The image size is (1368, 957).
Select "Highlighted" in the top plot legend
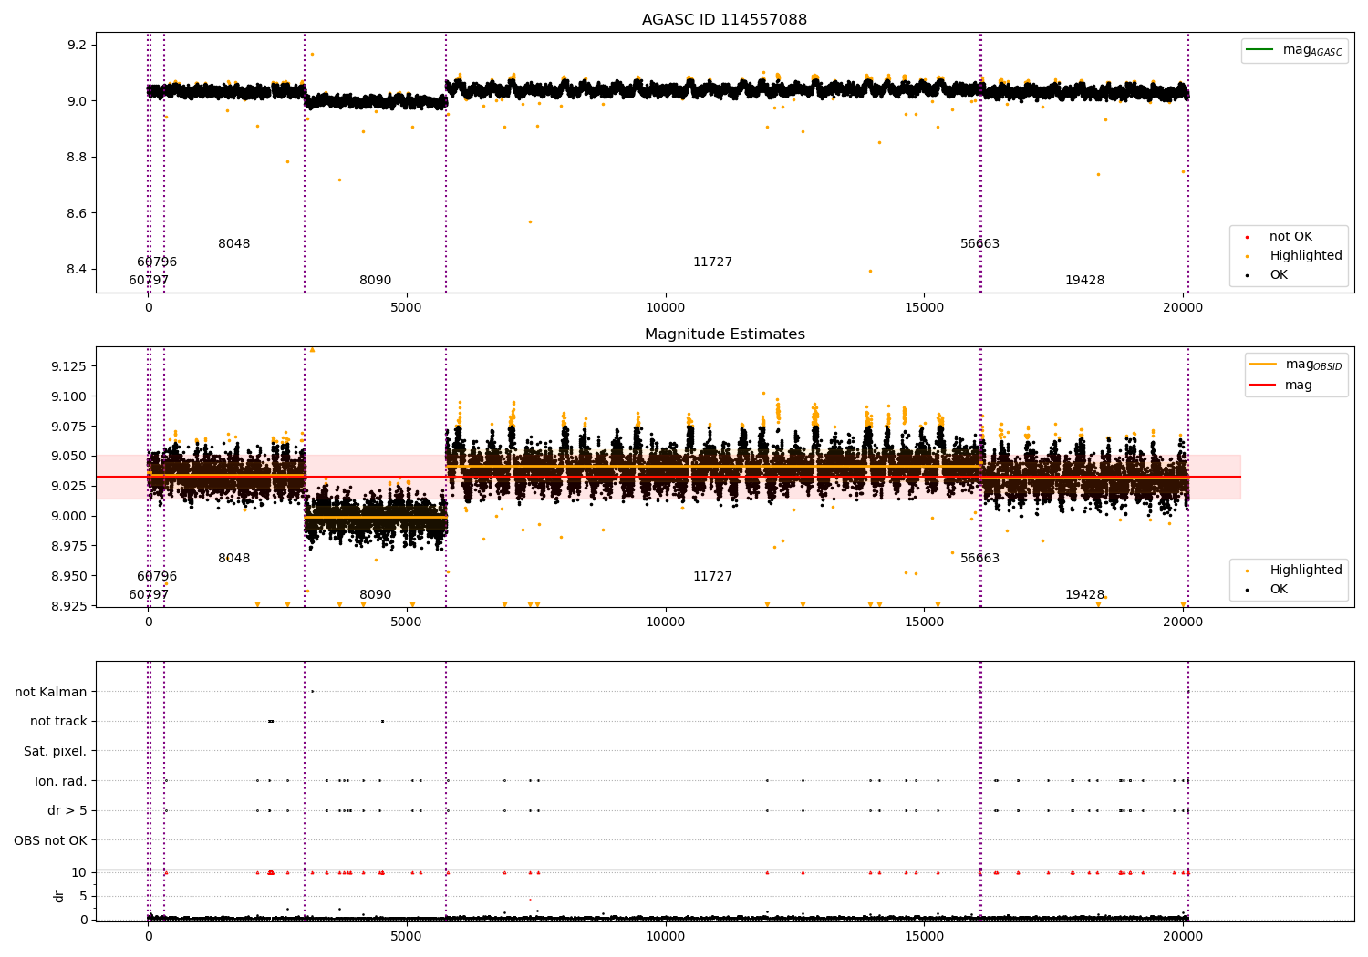[1306, 256]
